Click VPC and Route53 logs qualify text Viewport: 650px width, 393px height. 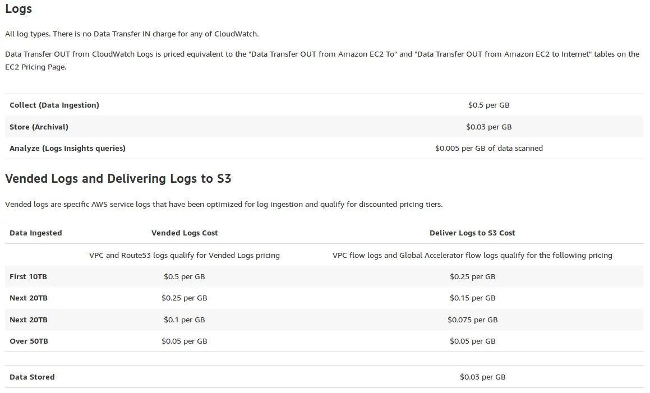tap(185, 255)
